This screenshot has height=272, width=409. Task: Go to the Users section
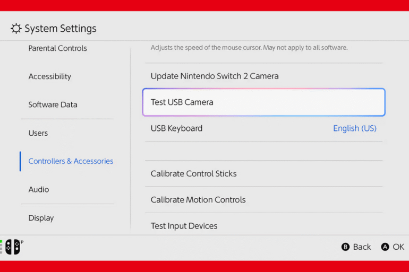coord(38,133)
